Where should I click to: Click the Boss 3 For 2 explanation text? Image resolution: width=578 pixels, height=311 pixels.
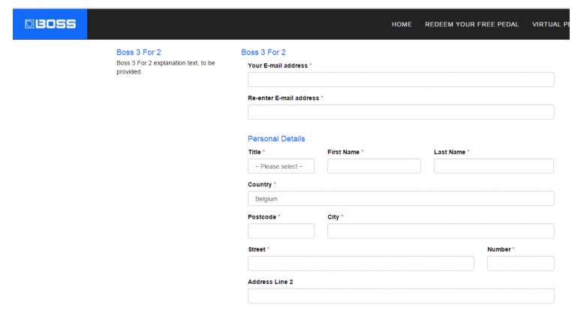pyautogui.click(x=165, y=68)
